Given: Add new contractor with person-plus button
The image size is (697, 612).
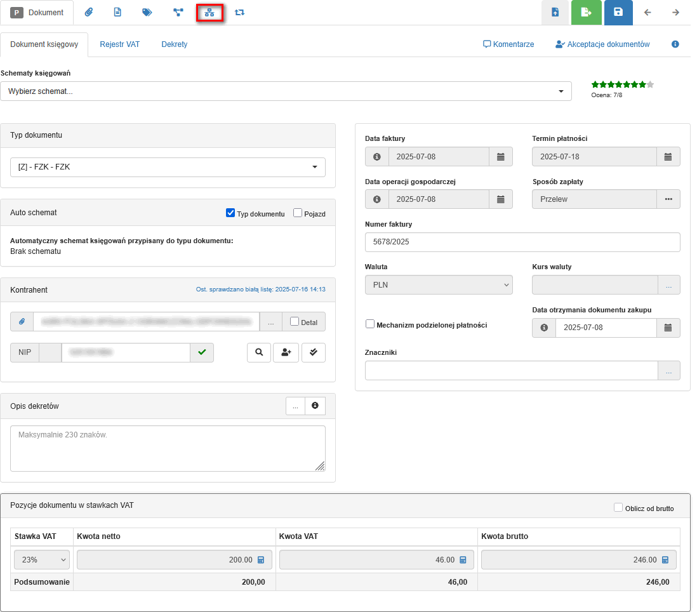Looking at the screenshot, I should pos(286,353).
